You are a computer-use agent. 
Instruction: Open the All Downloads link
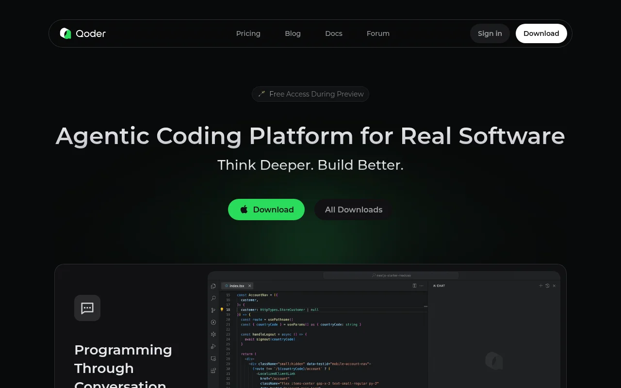click(x=353, y=210)
